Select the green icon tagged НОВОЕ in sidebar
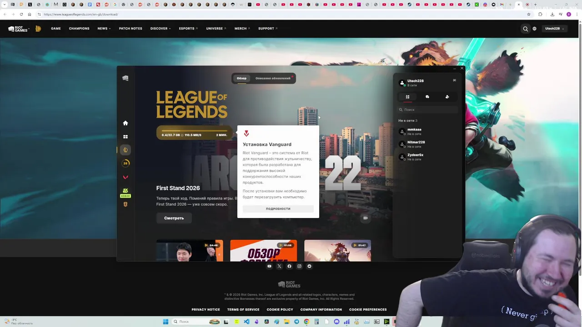The width and height of the screenshot is (582, 327). [125, 193]
